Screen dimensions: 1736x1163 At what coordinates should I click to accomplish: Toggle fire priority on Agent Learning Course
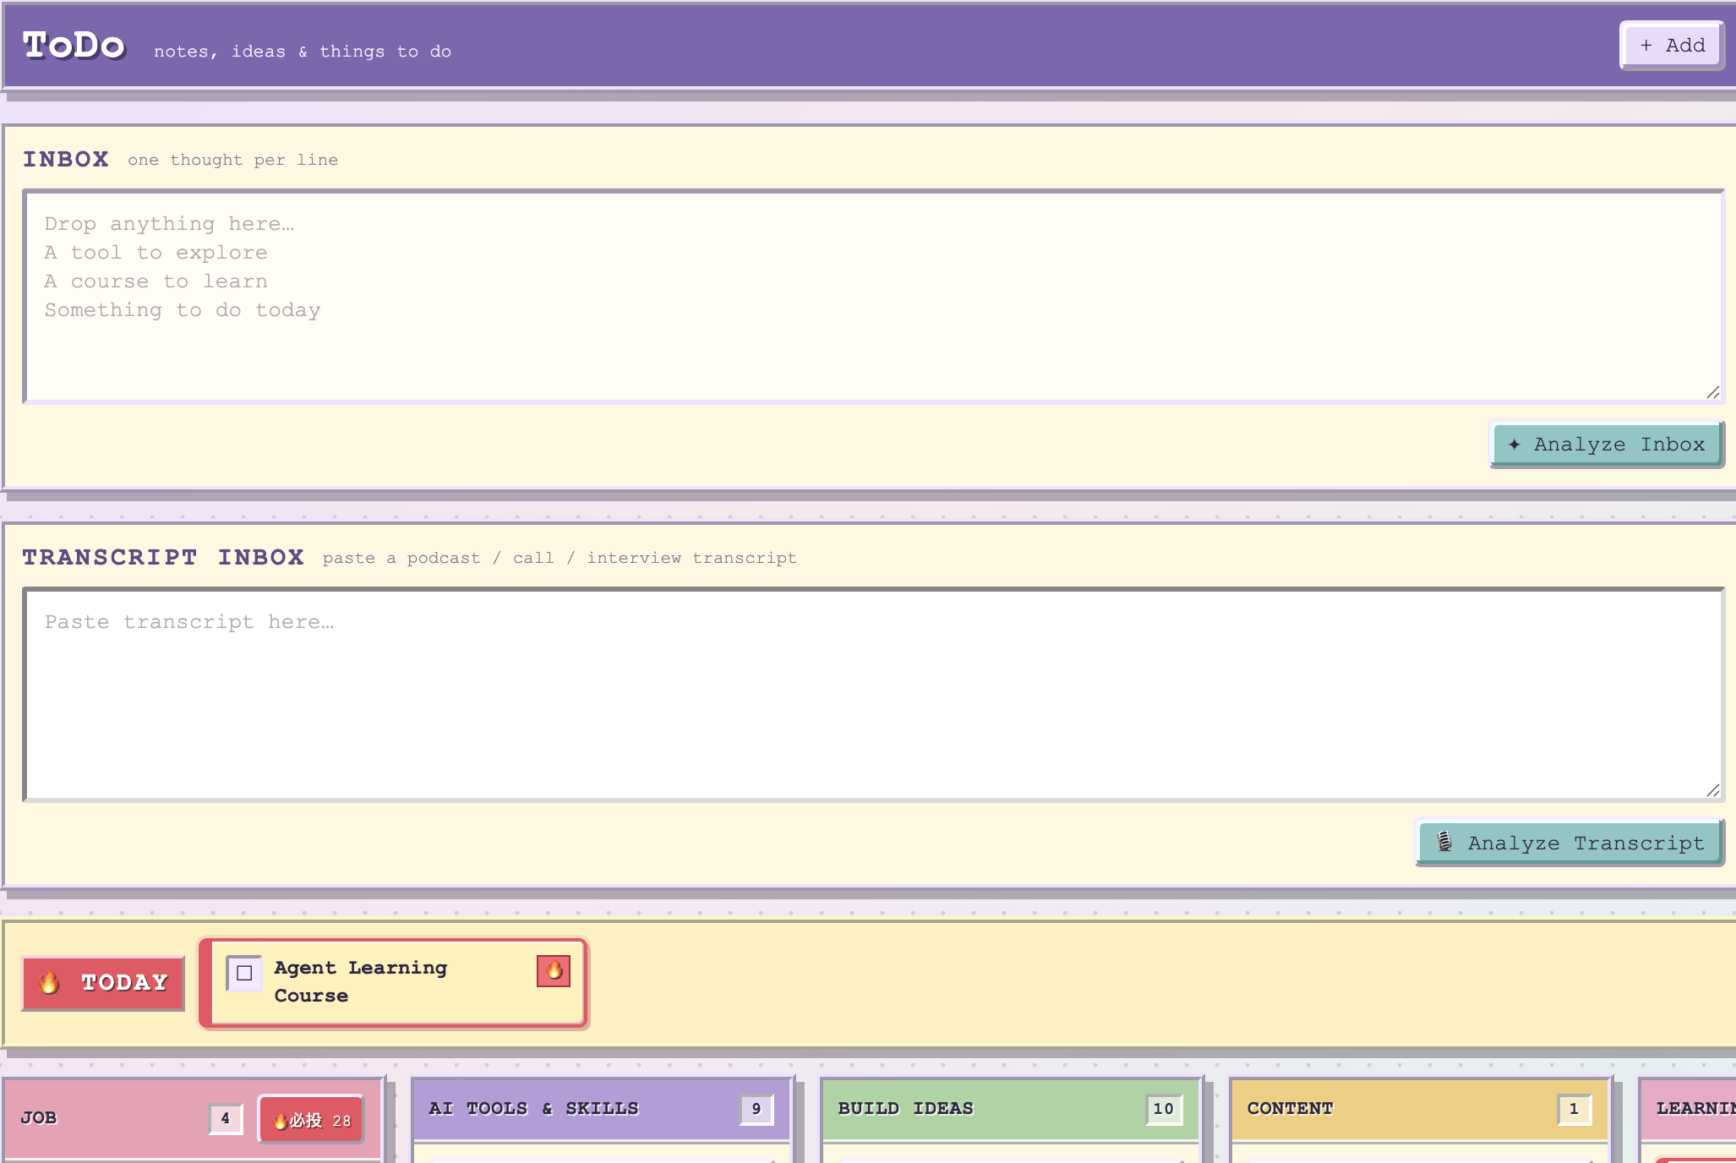[554, 970]
